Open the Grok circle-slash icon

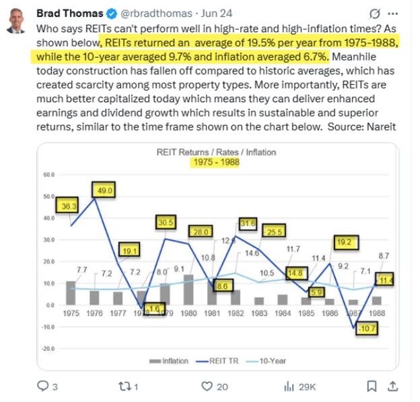point(374,13)
